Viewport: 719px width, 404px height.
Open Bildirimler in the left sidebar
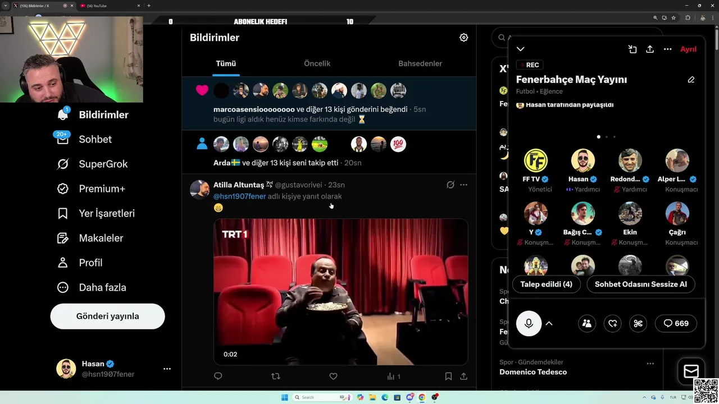pos(93,114)
